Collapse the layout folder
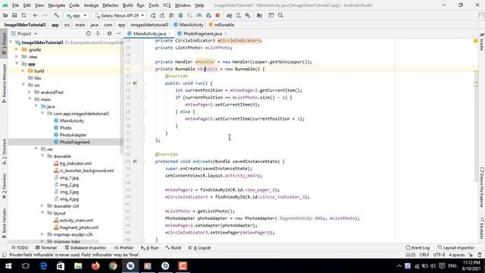 tap(42, 213)
